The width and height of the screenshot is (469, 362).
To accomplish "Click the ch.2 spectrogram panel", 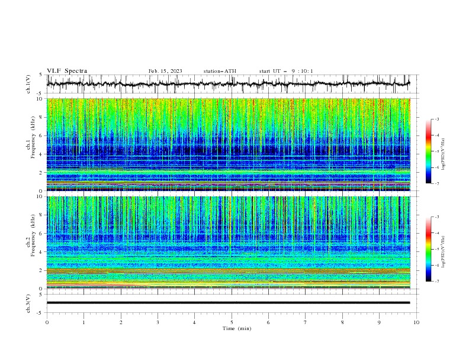I will (228, 243).
